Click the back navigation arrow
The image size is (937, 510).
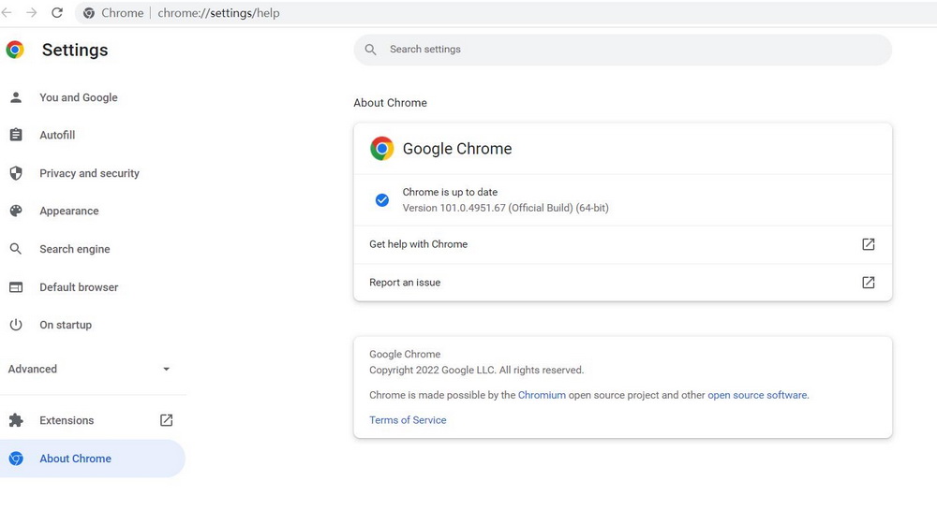tap(7, 13)
